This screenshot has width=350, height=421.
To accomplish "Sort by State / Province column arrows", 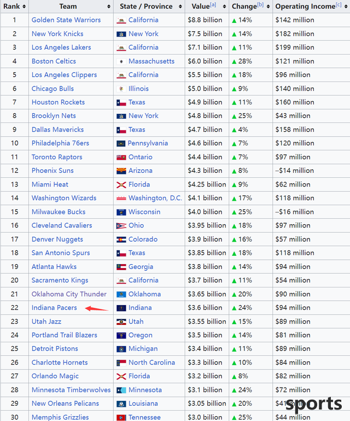I will (x=180, y=7).
